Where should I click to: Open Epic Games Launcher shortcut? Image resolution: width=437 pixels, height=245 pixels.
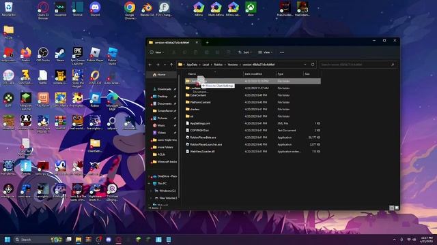click(x=78, y=56)
